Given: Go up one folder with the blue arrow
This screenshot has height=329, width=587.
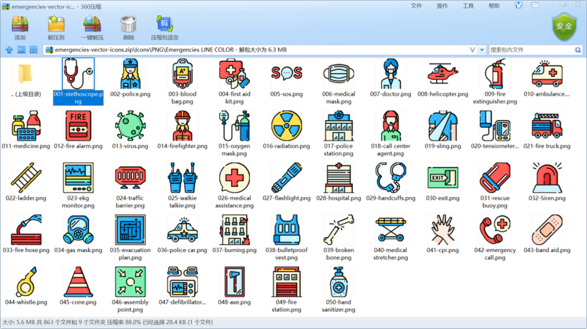Looking at the screenshot, I should pyautogui.click(x=9, y=50).
